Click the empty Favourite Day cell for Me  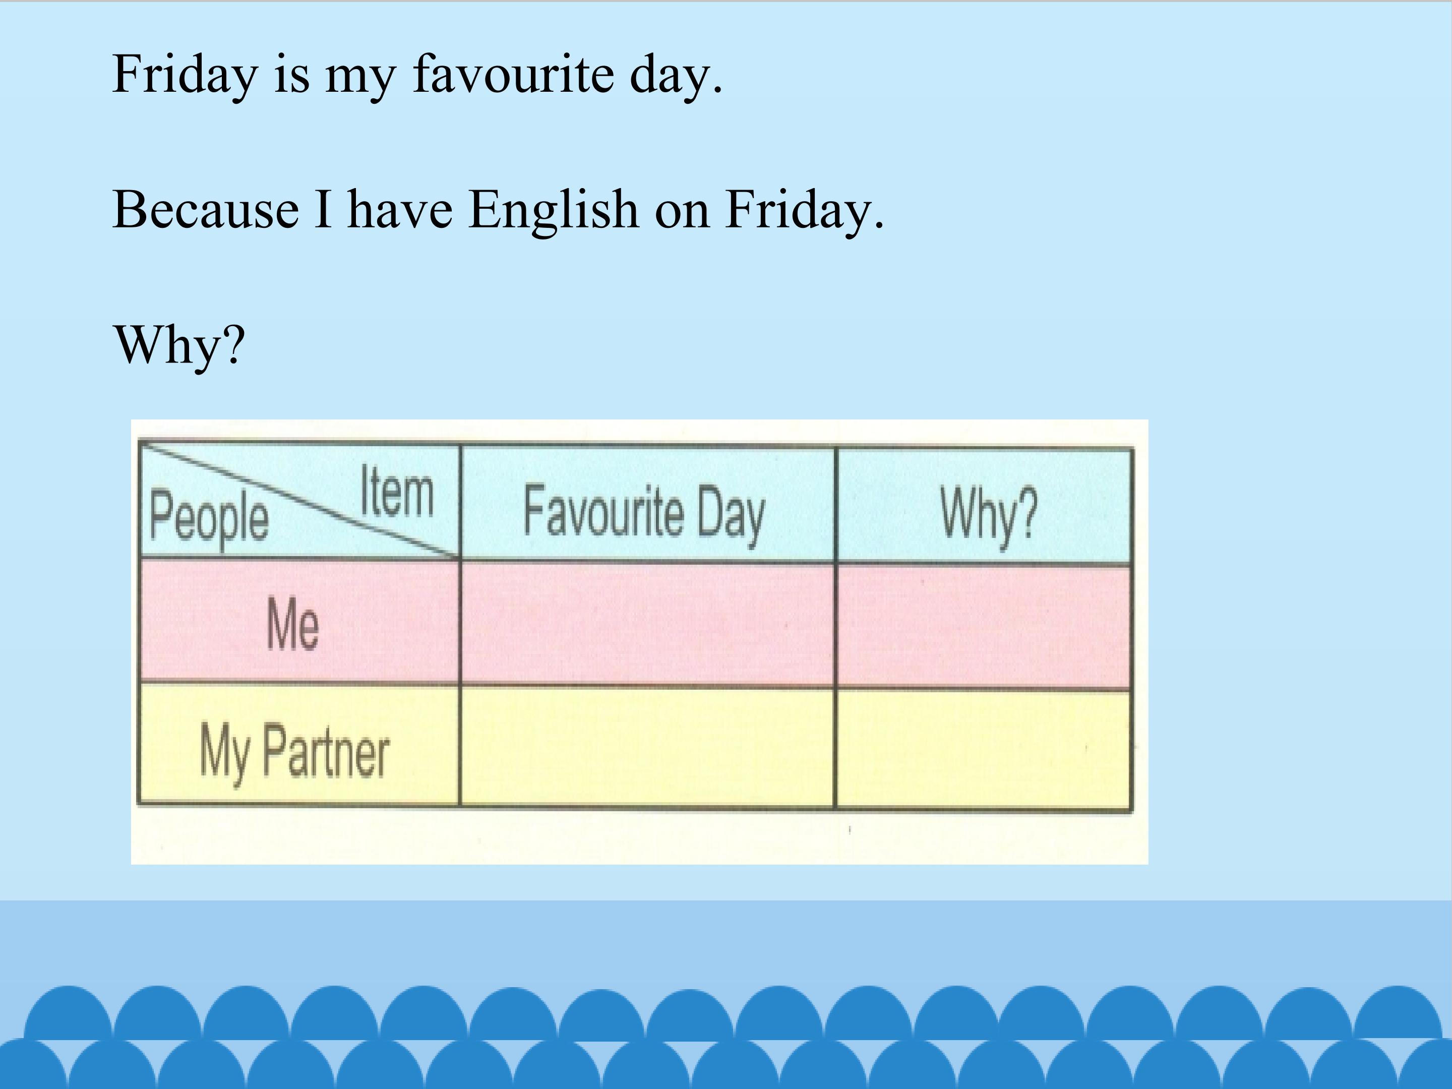(x=647, y=625)
